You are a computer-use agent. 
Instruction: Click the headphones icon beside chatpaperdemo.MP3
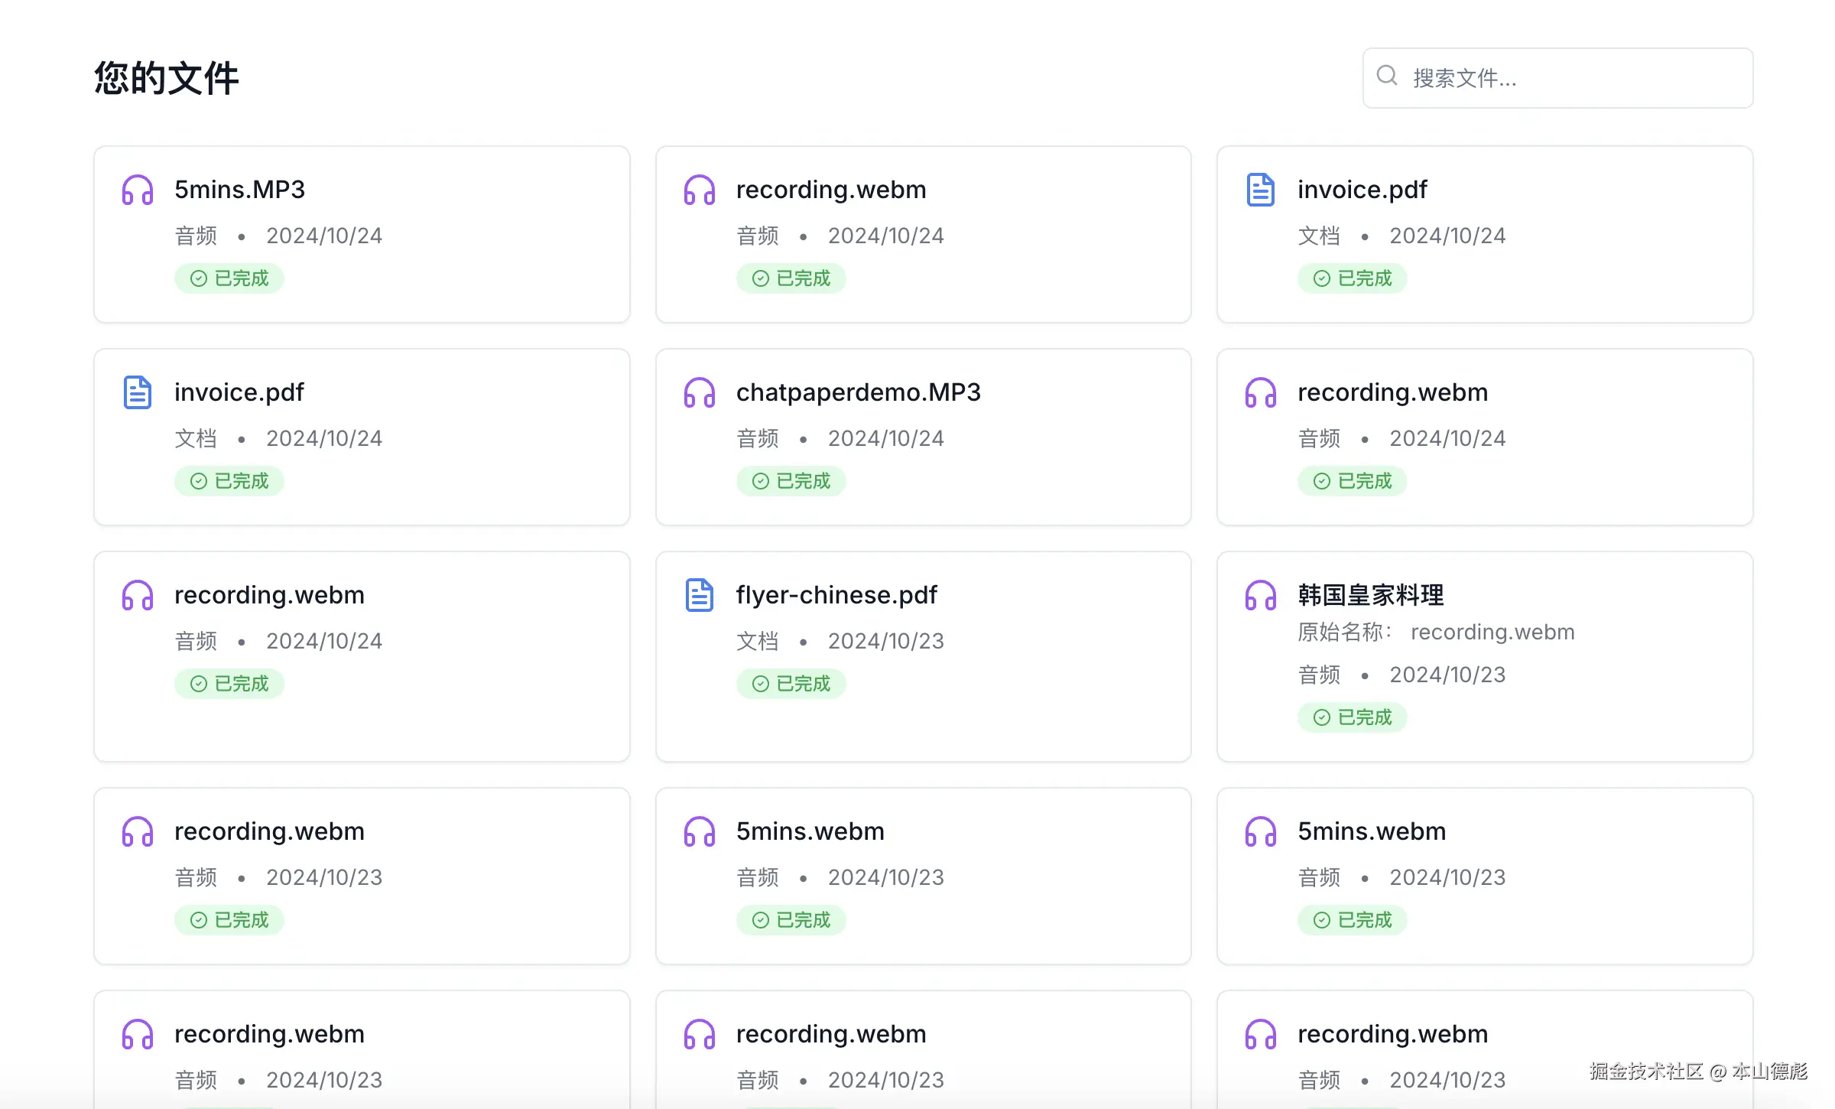pyautogui.click(x=699, y=392)
